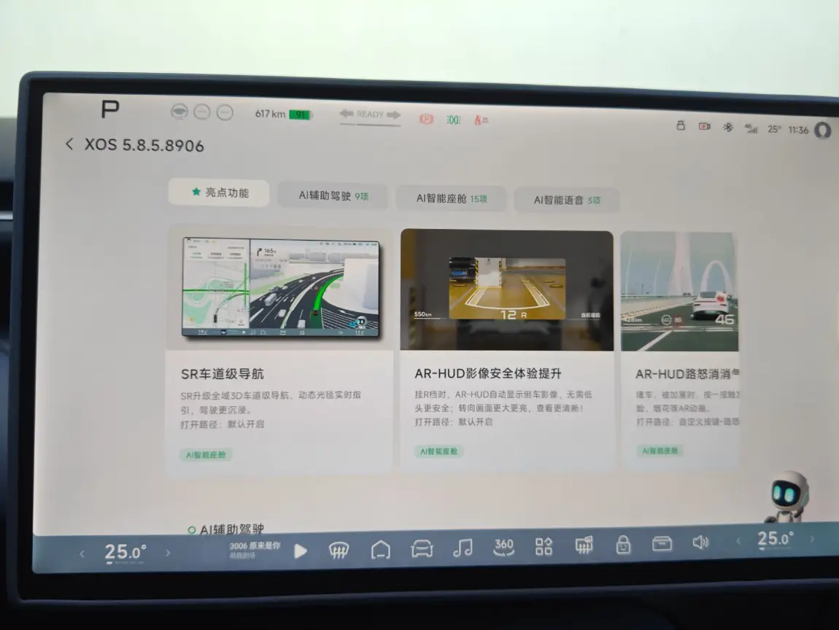The height and width of the screenshot is (630, 839).
Task: Open the music app from the dock
Action: [x=463, y=548]
